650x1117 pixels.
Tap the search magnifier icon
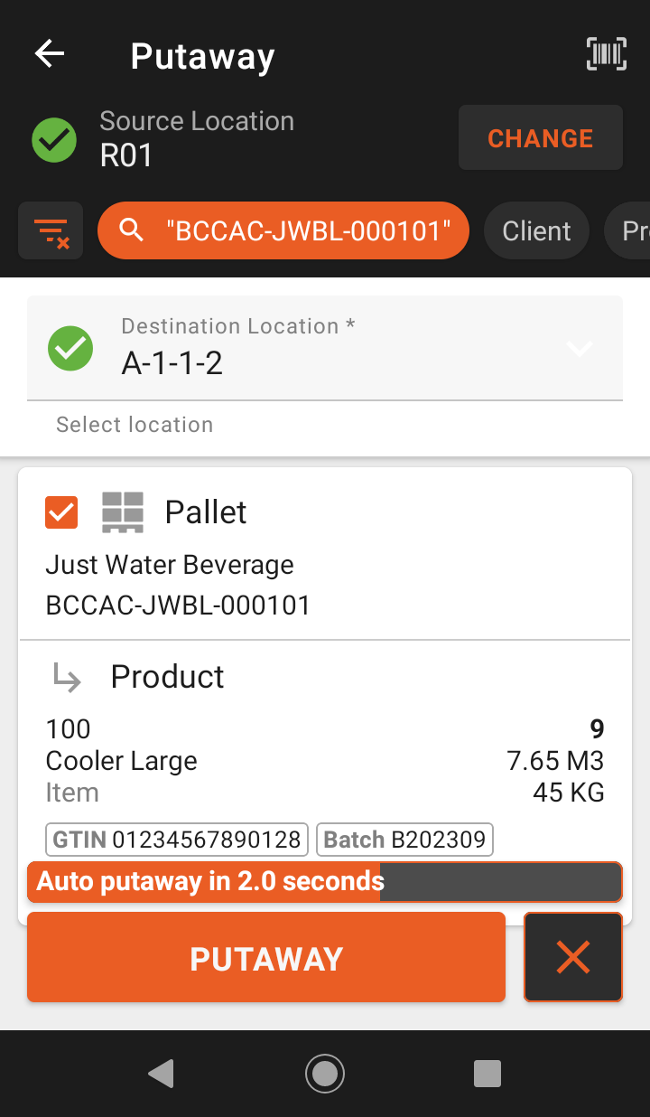pos(132,230)
